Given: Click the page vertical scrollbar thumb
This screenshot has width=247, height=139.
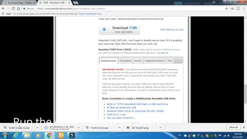Looking at the screenshot, I should coord(245,94).
